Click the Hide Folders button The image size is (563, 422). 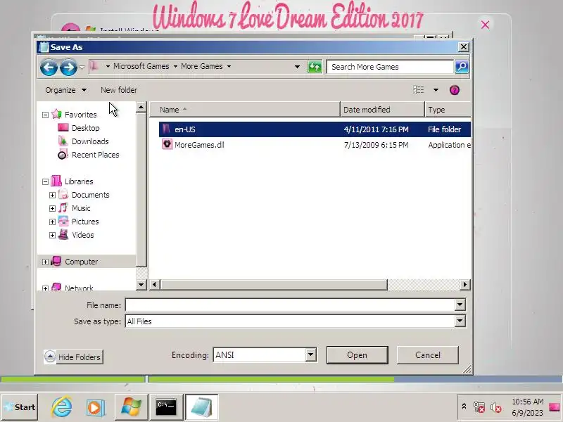pyautogui.click(x=73, y=357)
